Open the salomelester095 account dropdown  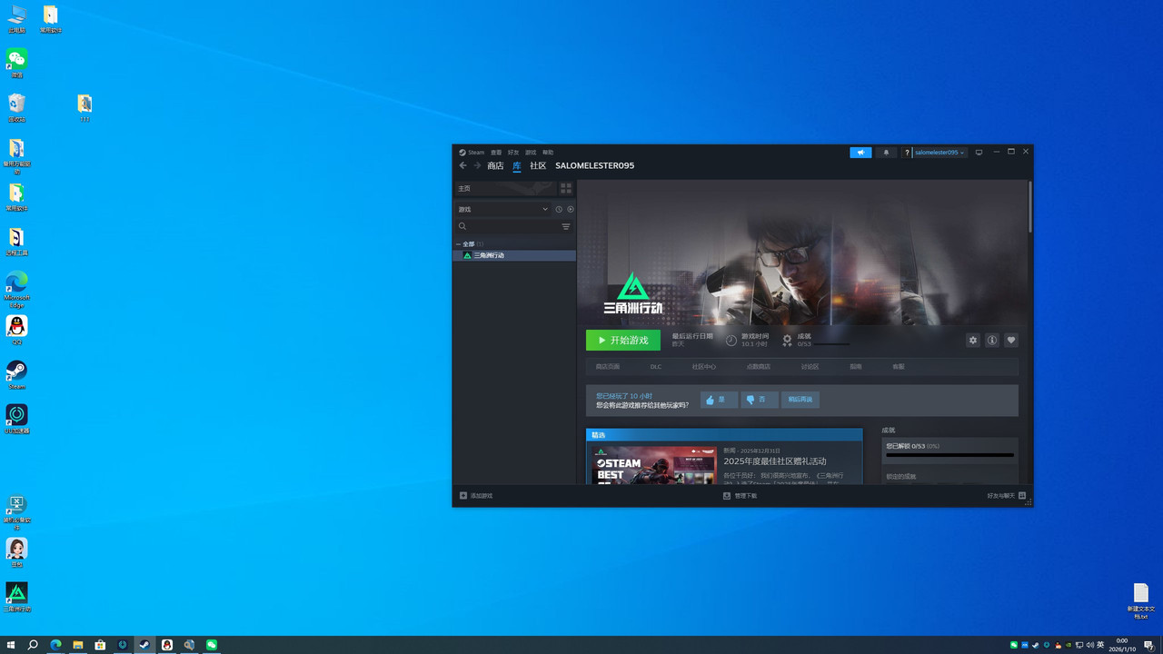(x=939, y=153)
